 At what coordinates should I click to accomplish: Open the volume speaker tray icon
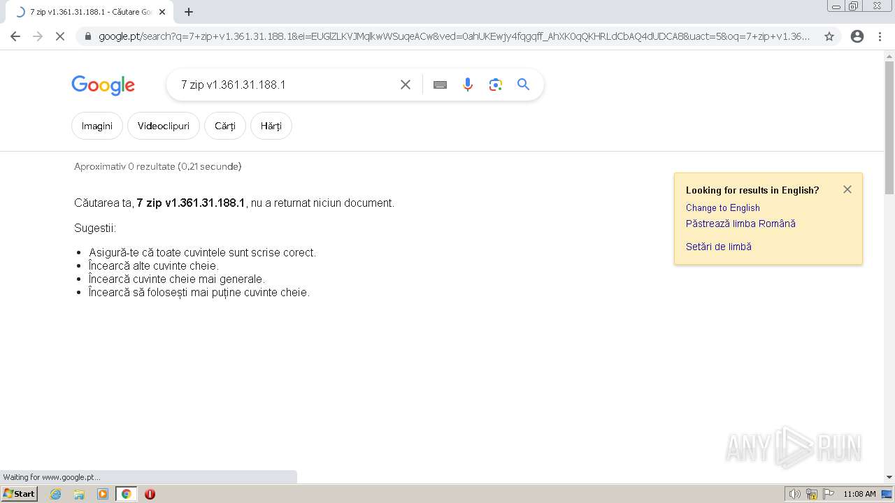tap(794, 494)
